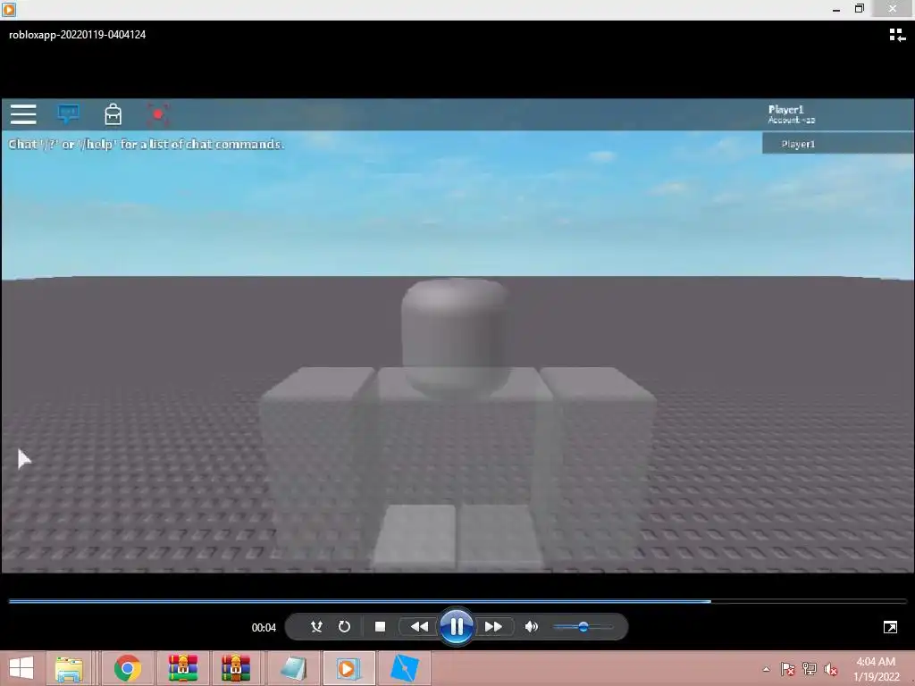Pause the playing video
The width and height of the screenshot is (915, 686).
(x=457, y=626)
